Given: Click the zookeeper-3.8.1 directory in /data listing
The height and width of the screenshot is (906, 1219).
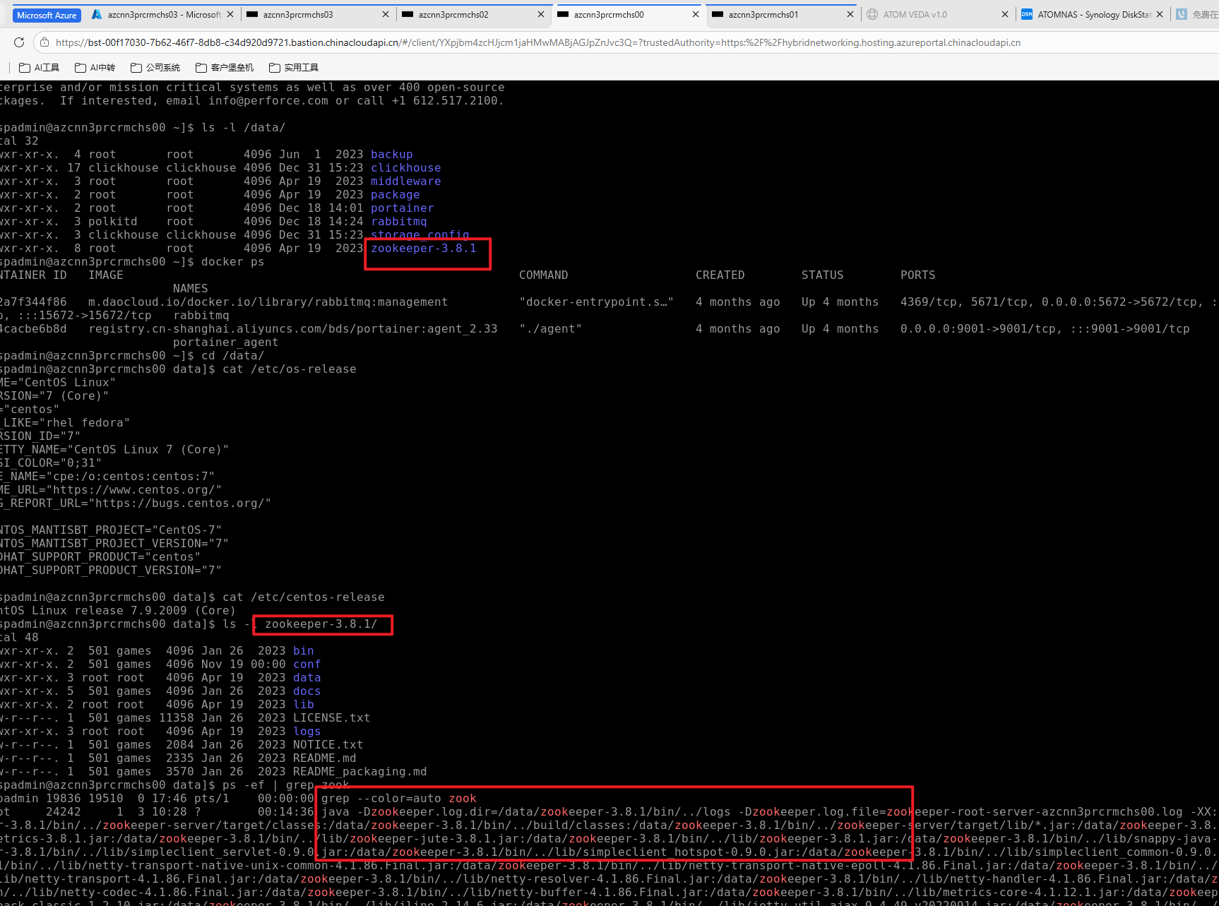Looking at the screenshot, I should coord(424,249).
